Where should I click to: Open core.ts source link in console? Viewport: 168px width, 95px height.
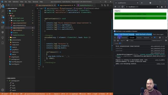(x=160, y=60)
